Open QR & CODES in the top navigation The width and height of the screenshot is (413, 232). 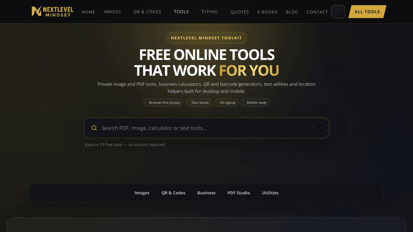point(147,12)
